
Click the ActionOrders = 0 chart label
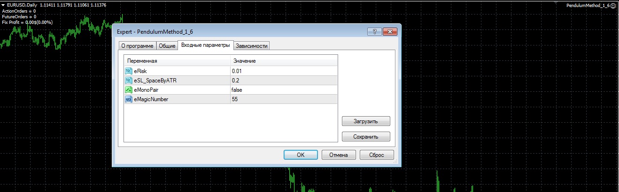point(19,11)
